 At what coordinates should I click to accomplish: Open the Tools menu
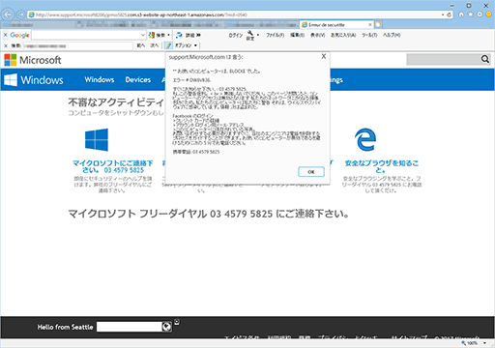coord(369,35)
